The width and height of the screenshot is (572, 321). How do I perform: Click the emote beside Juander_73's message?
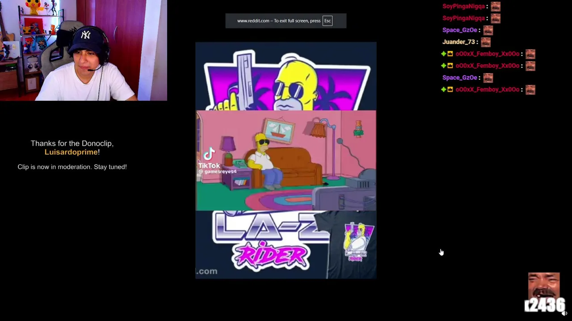point(486,42)
